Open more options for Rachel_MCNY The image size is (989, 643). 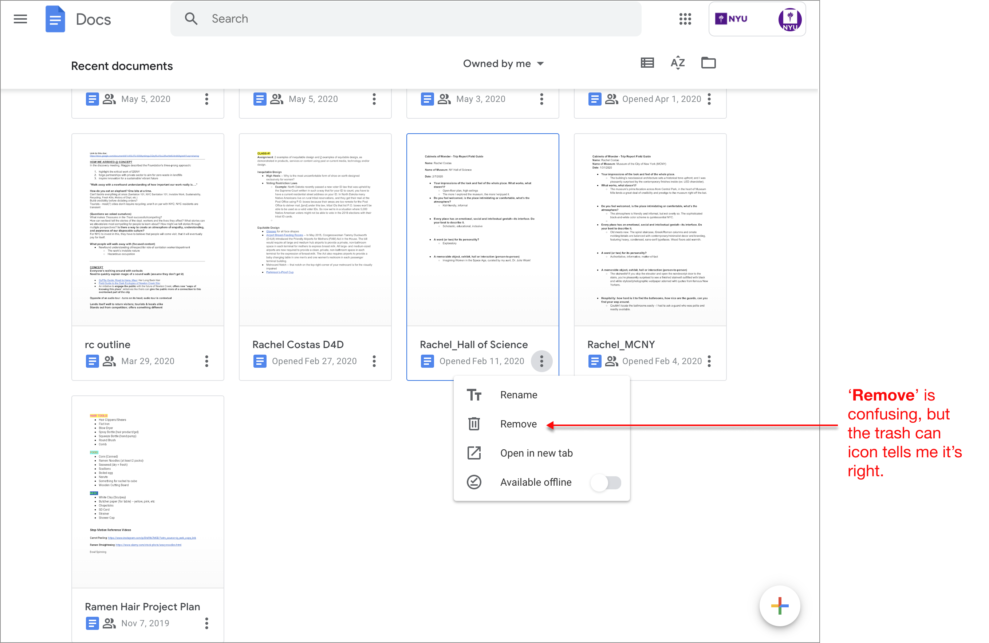click(x=709, y=361)
